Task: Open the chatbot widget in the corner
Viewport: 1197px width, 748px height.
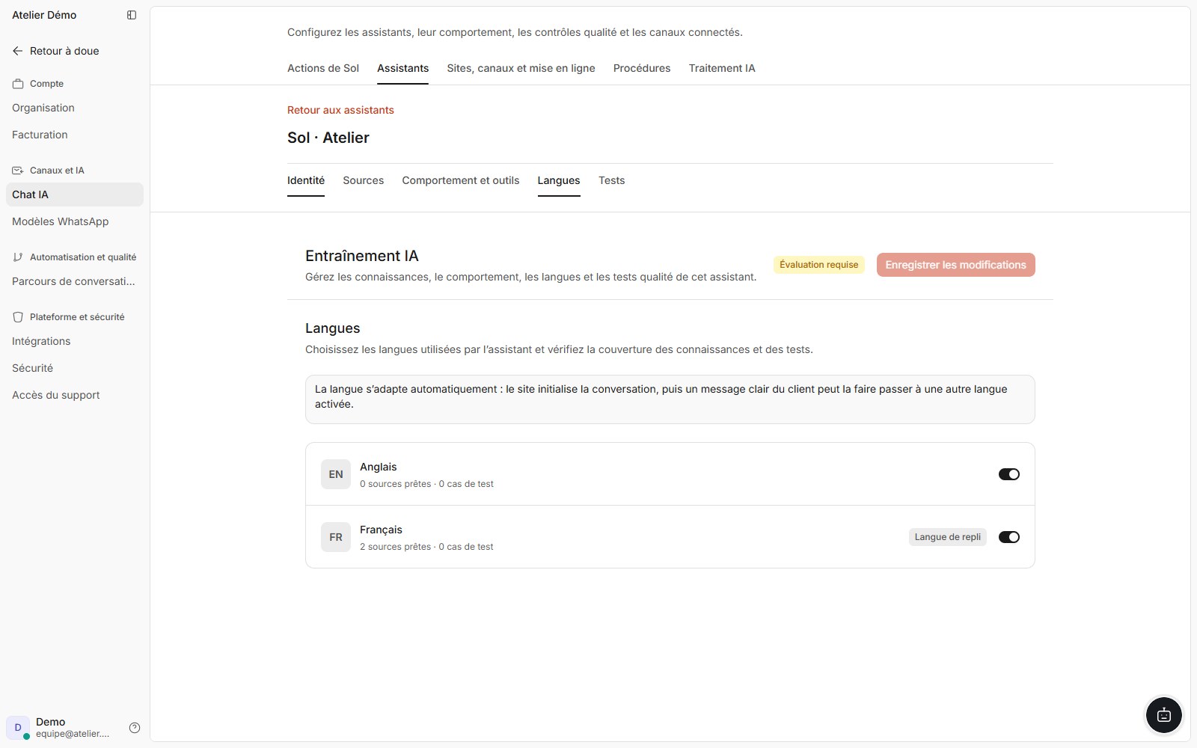Action: 1164,715
